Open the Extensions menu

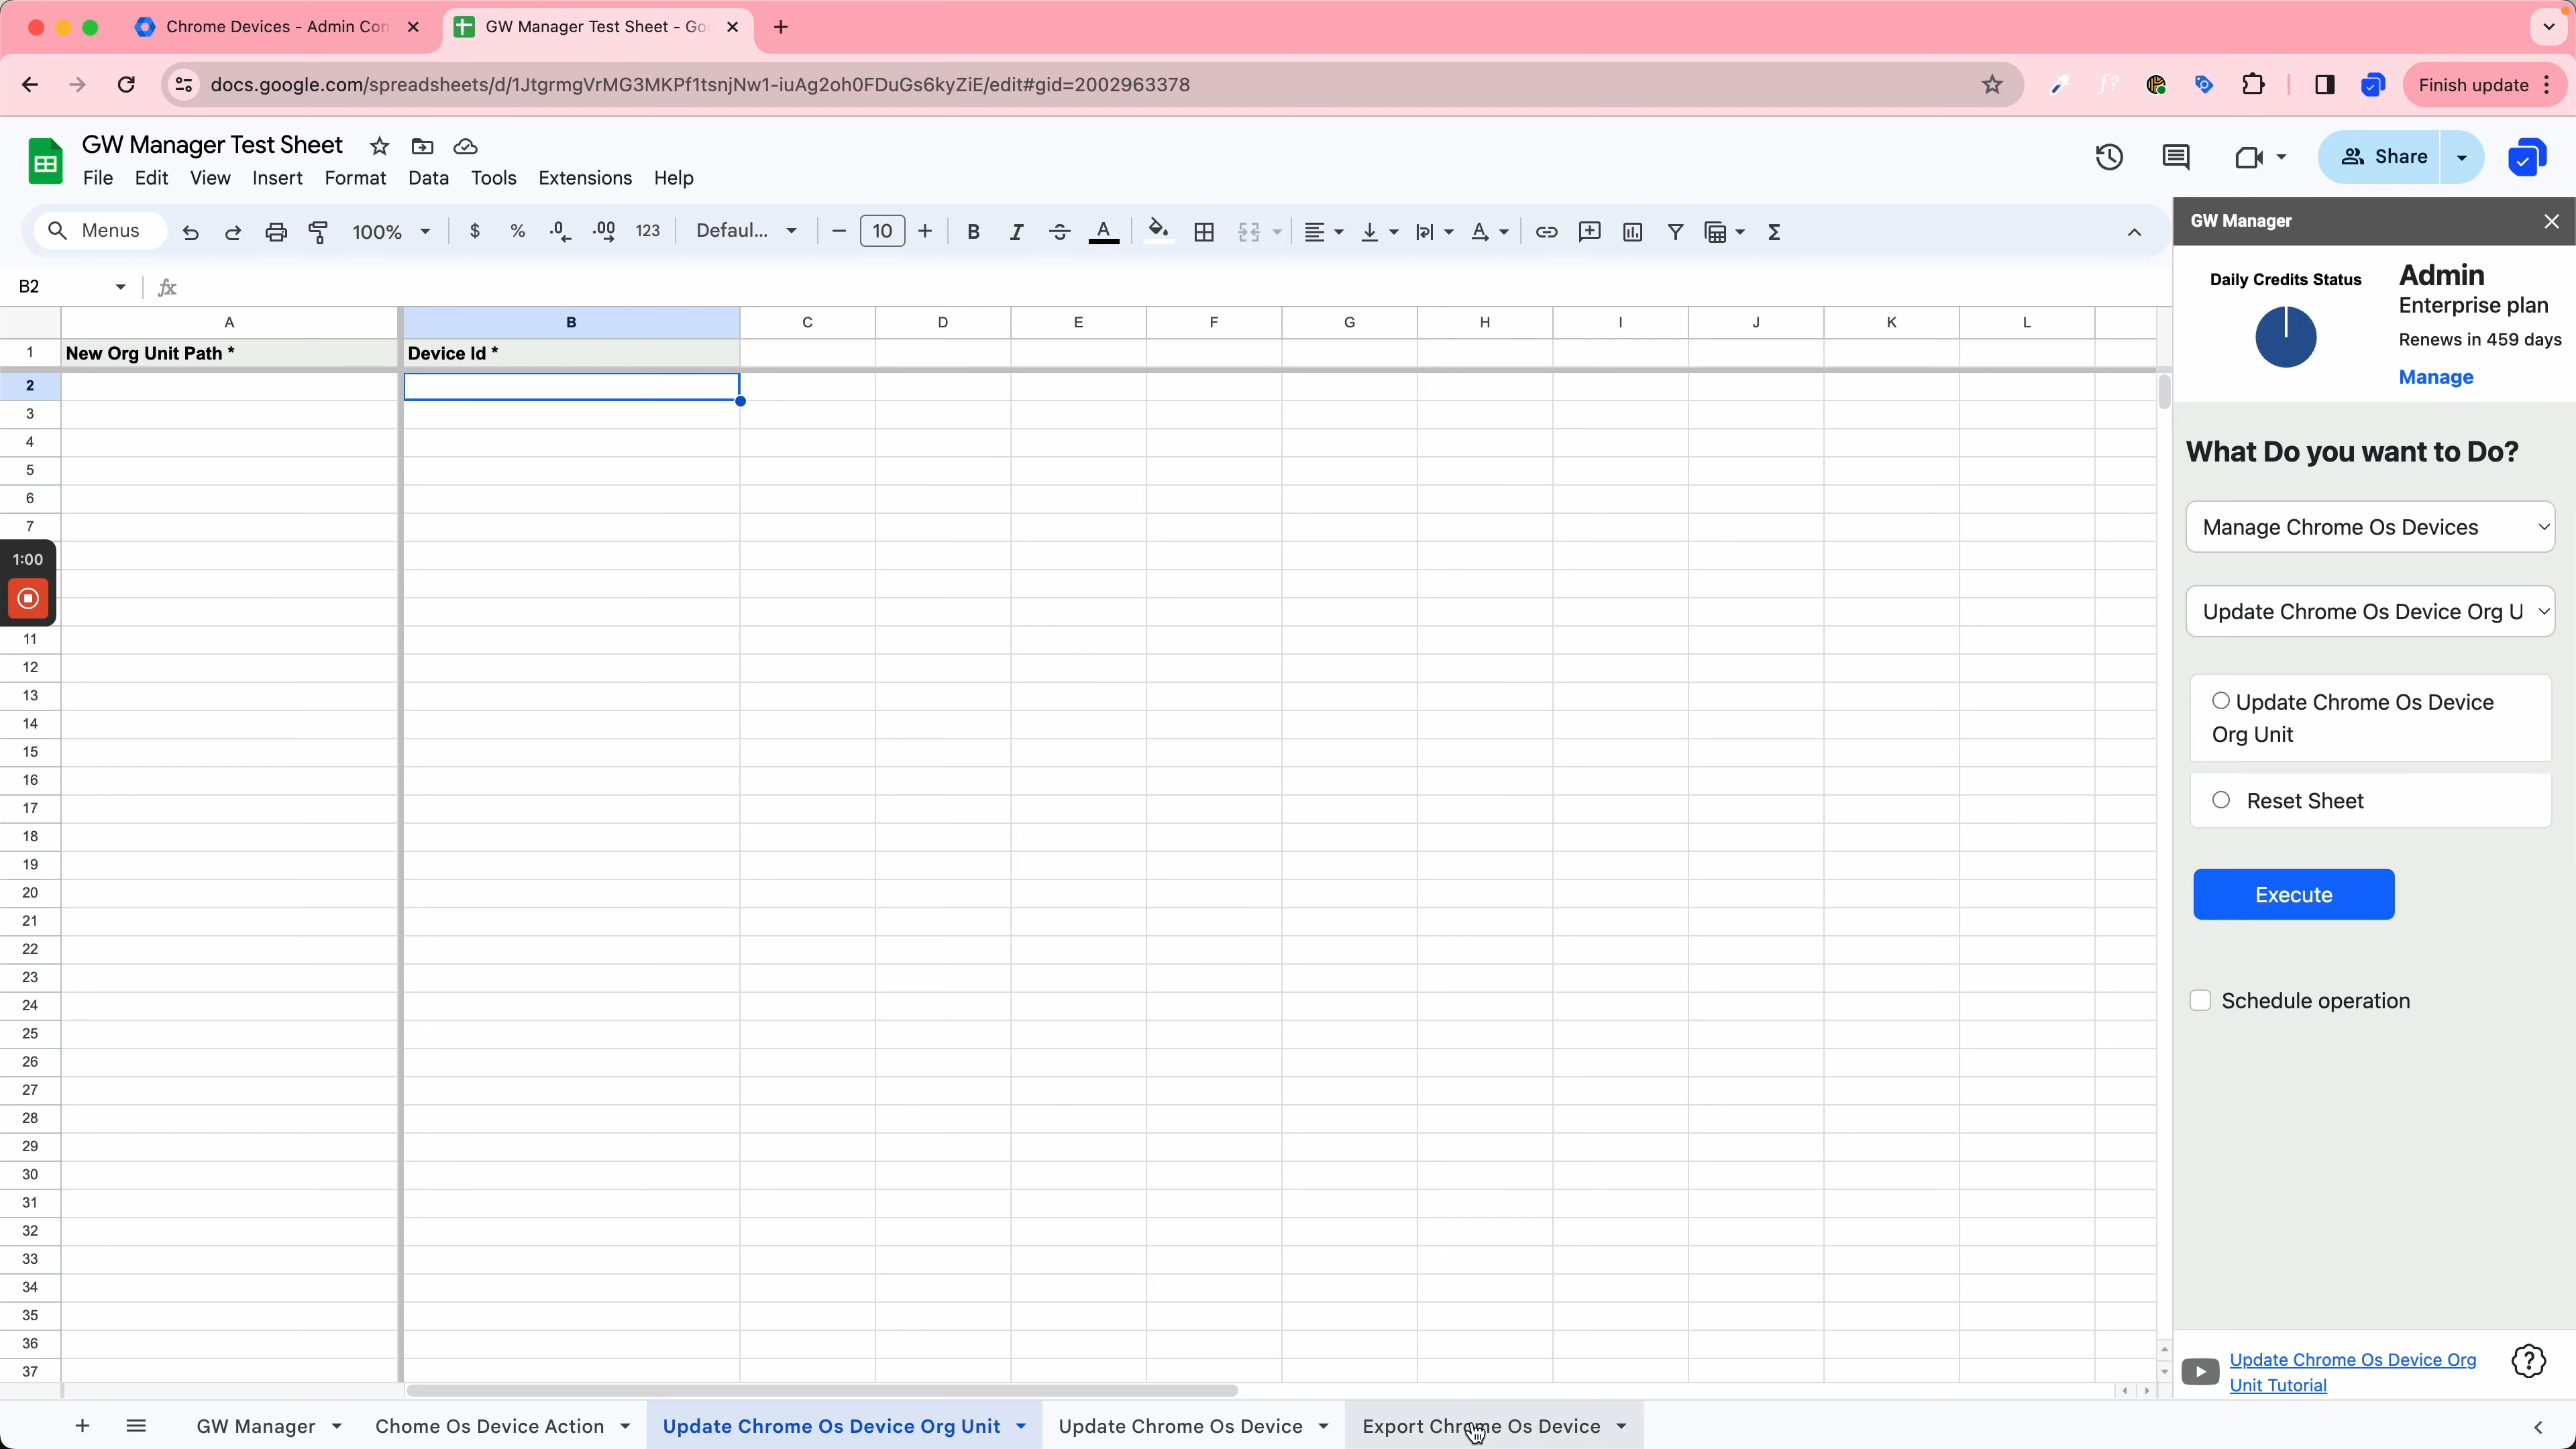coord(585,178)
